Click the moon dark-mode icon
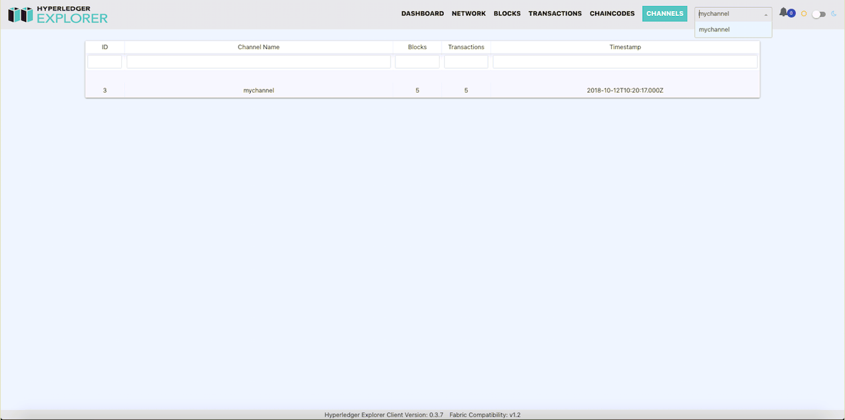This screenshot has height=420, width=845. tap(834, 14)
